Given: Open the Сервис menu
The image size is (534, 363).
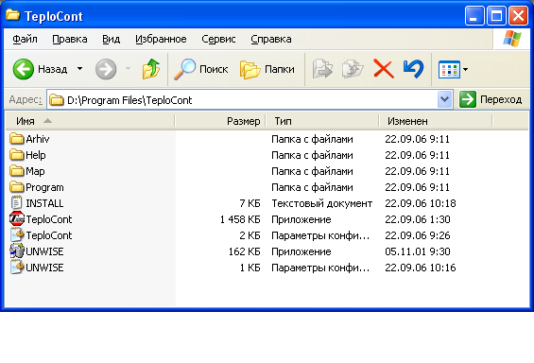Looking at the screenshot, I should [218, 39].
